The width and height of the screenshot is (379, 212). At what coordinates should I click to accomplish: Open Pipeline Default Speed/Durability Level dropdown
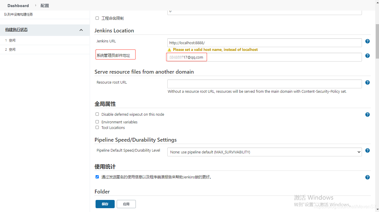(264, 152)
